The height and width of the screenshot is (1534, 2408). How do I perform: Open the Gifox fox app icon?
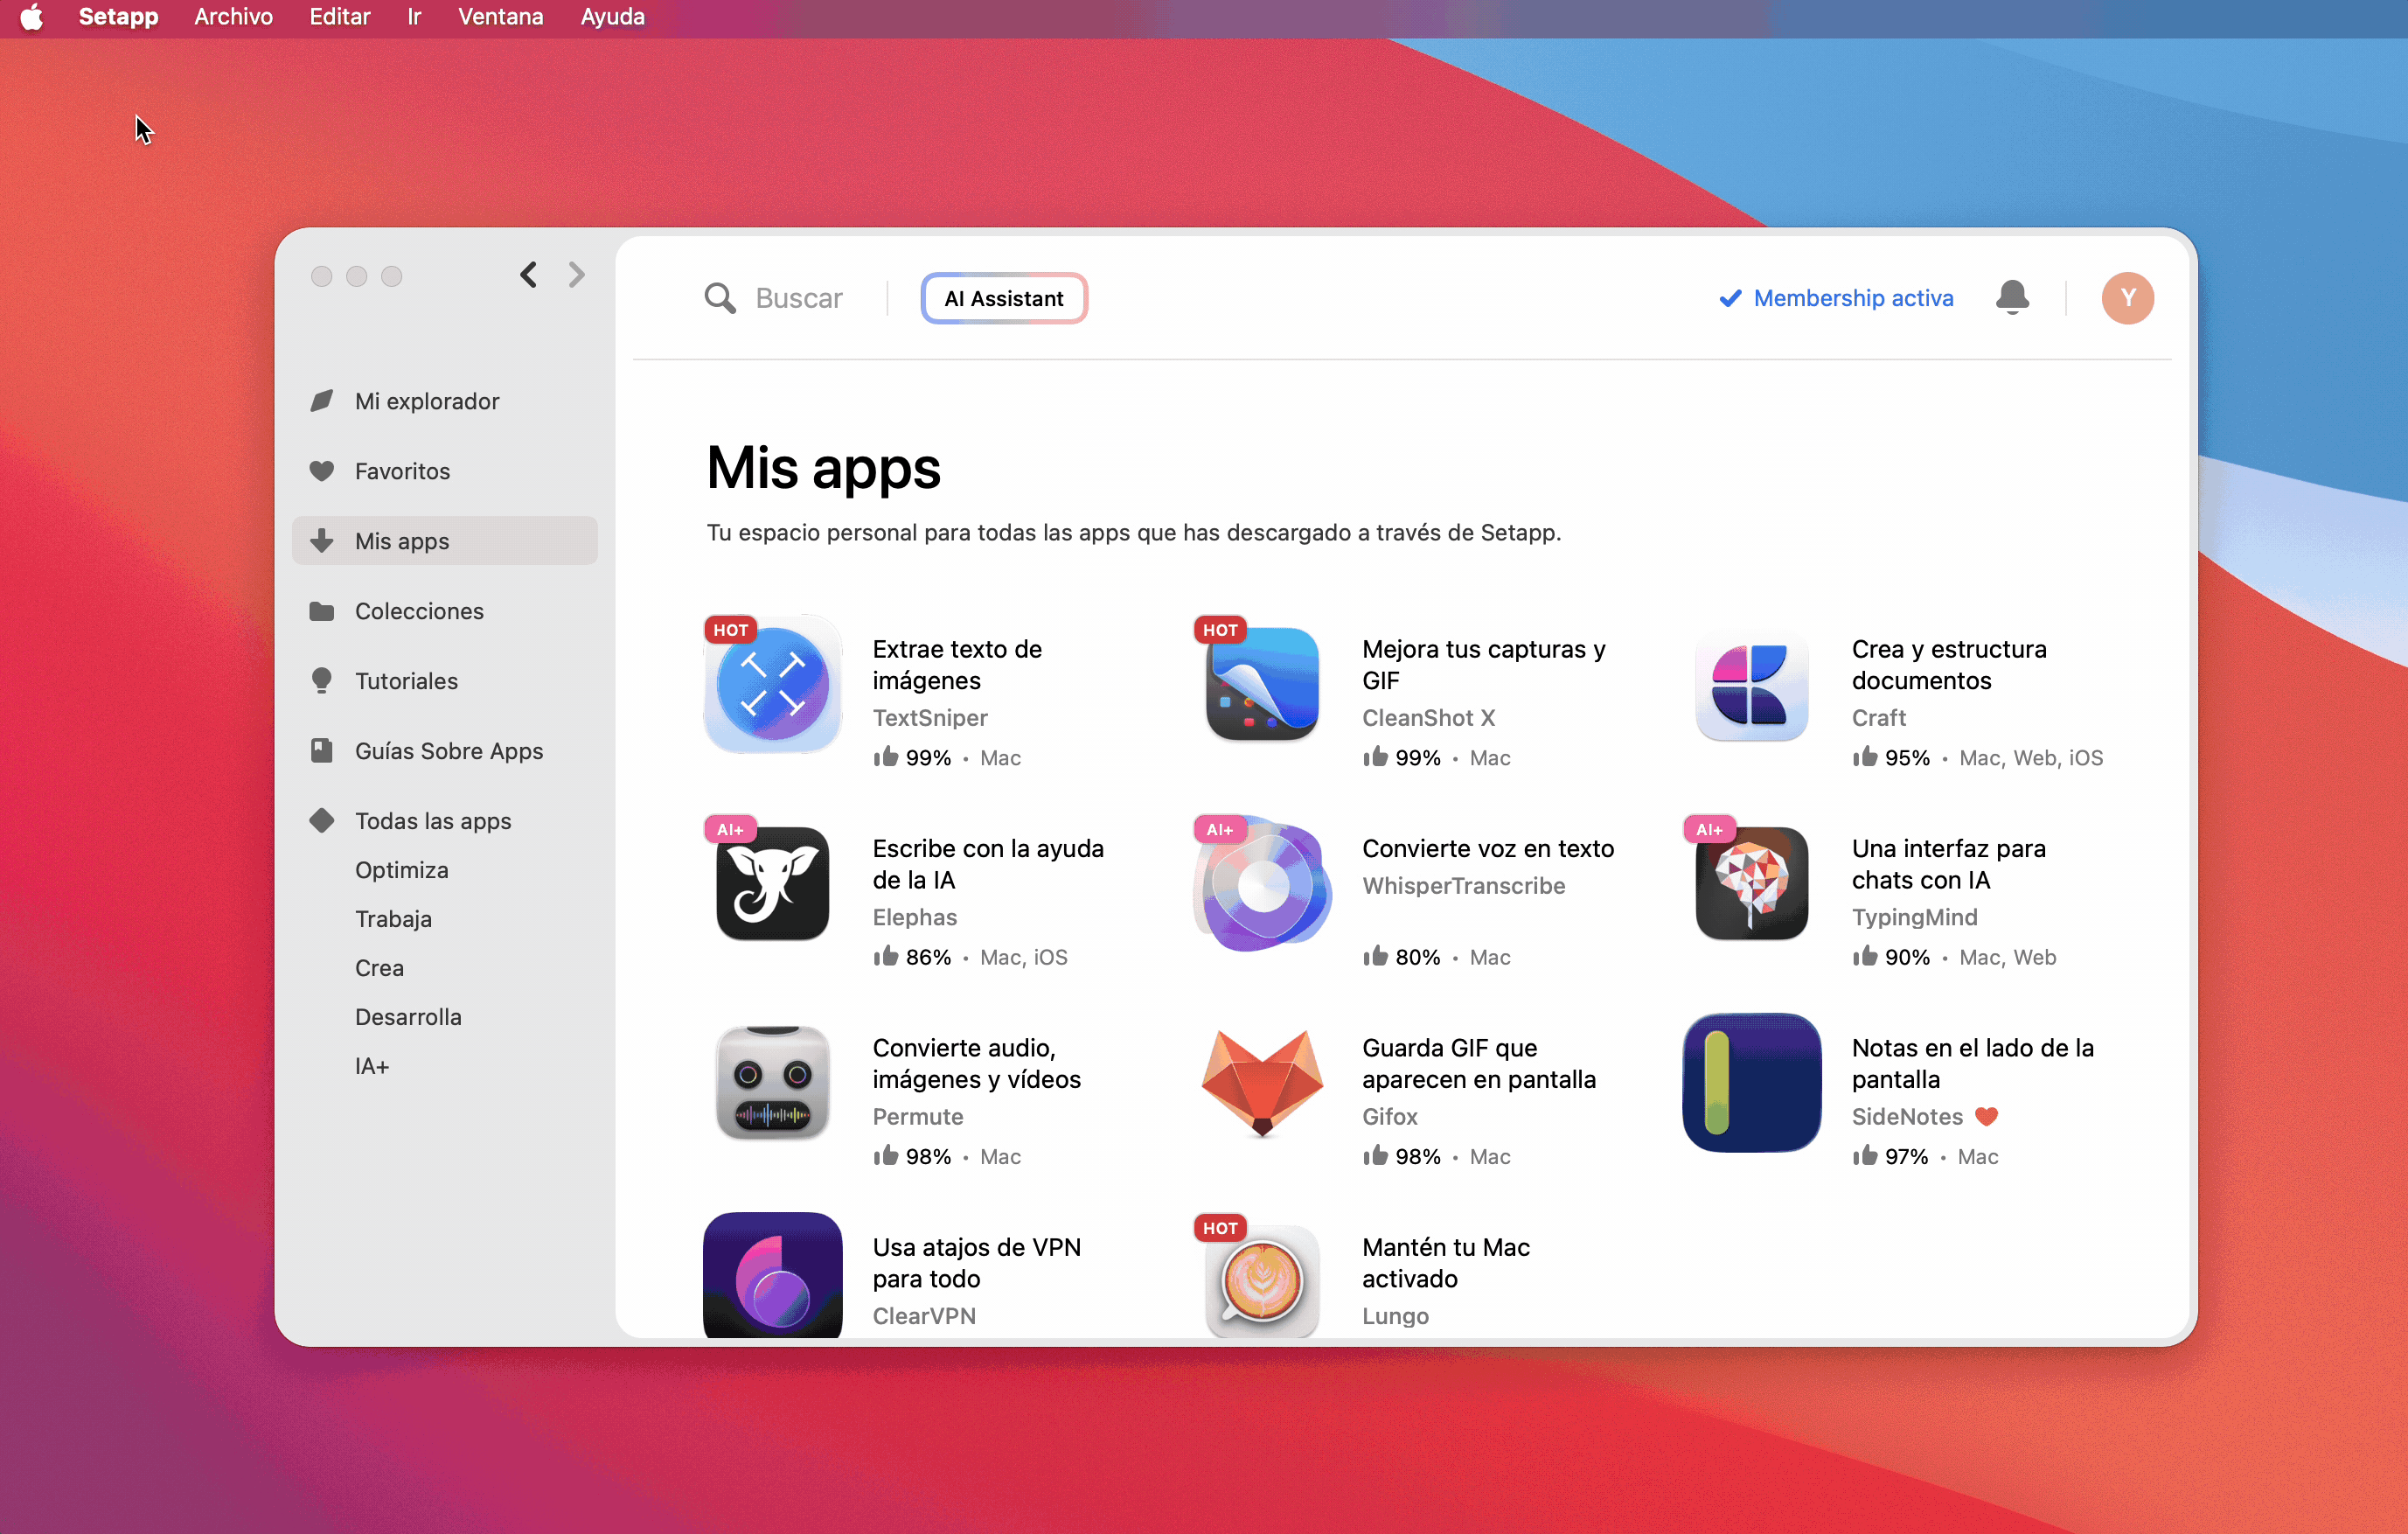coord(1262,1083)
